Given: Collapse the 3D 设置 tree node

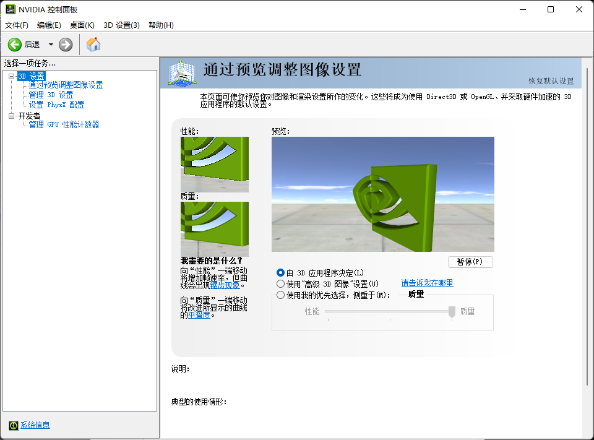Looking at the screenshot, I should coord(11,76).
